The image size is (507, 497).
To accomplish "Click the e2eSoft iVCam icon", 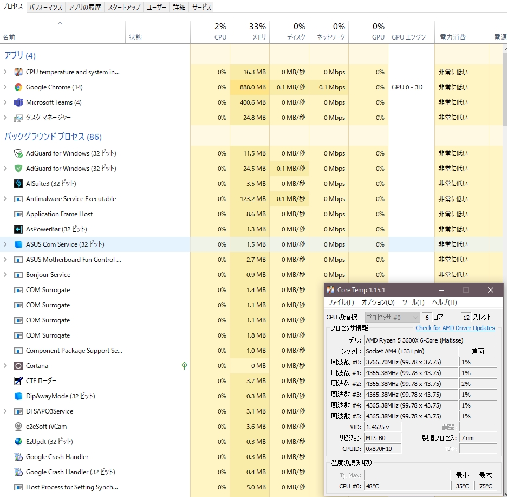I will click(x=18, y=427).
